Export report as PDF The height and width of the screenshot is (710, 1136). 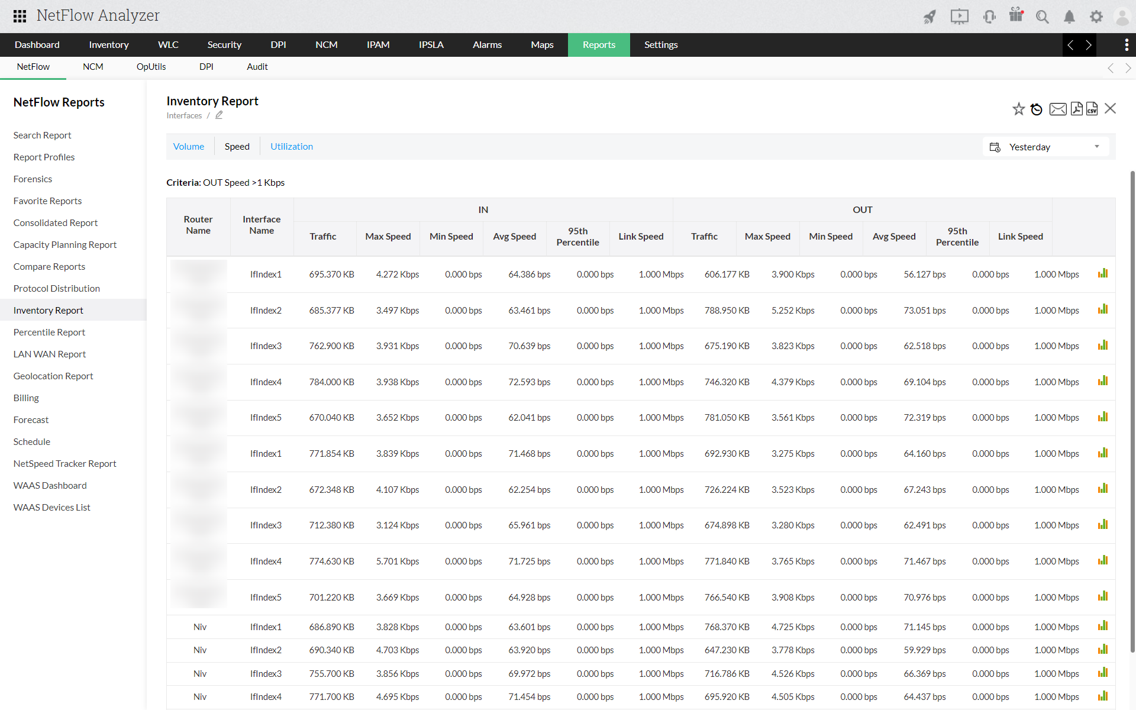point(1077,109)
